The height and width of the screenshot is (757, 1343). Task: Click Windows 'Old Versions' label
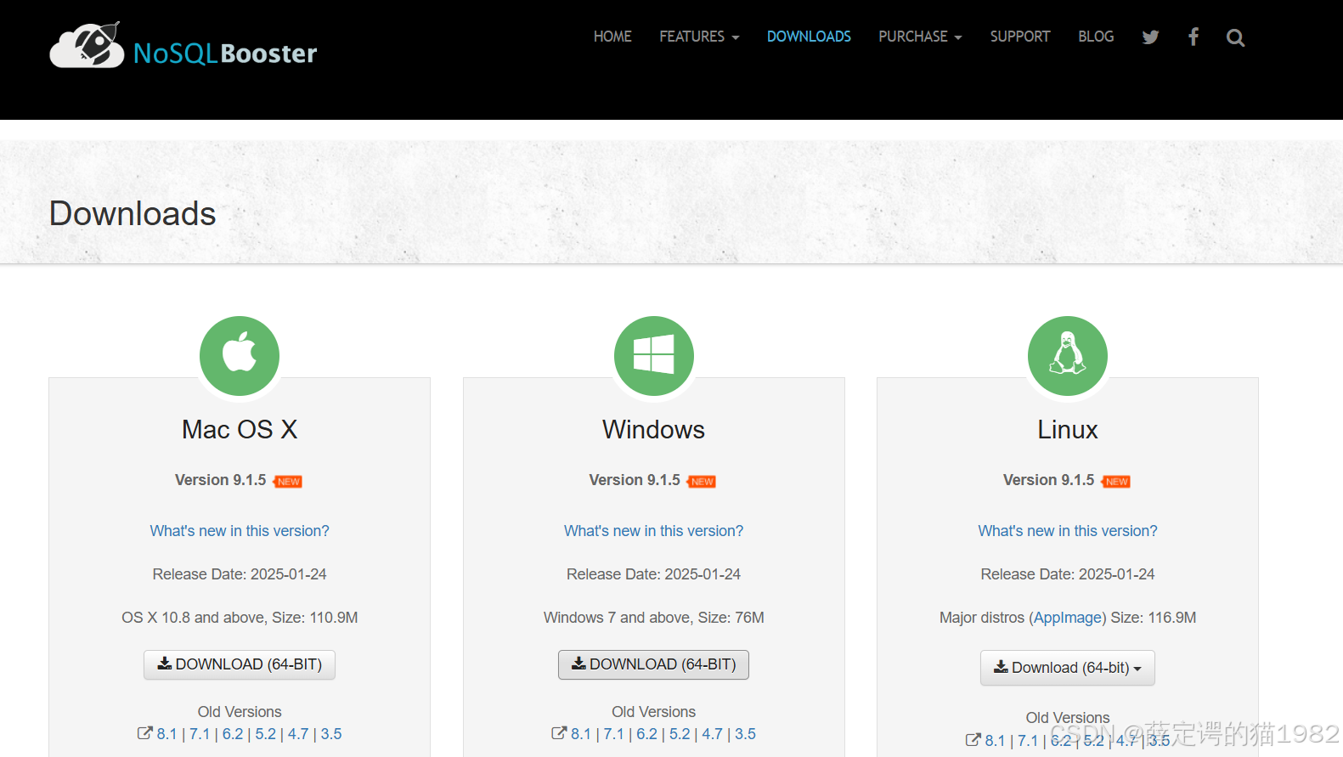click(653, 712)
